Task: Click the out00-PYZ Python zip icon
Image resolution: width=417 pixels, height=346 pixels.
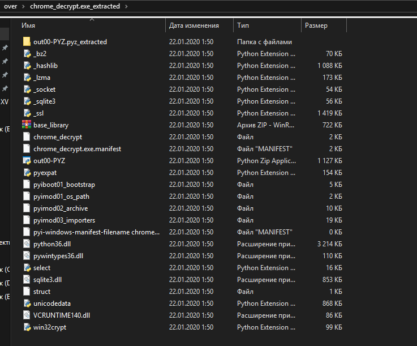Action: click(x=27, y=161)
